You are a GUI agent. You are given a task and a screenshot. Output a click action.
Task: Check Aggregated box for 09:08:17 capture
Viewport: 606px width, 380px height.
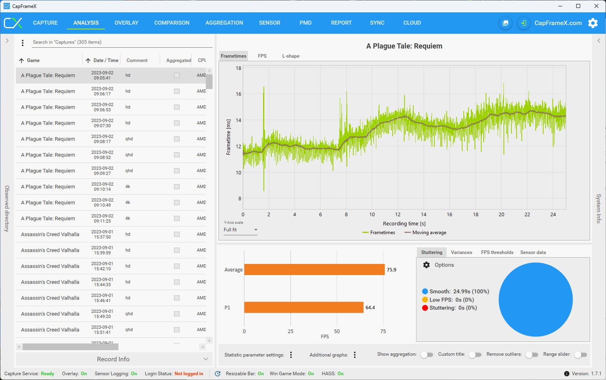177,139
